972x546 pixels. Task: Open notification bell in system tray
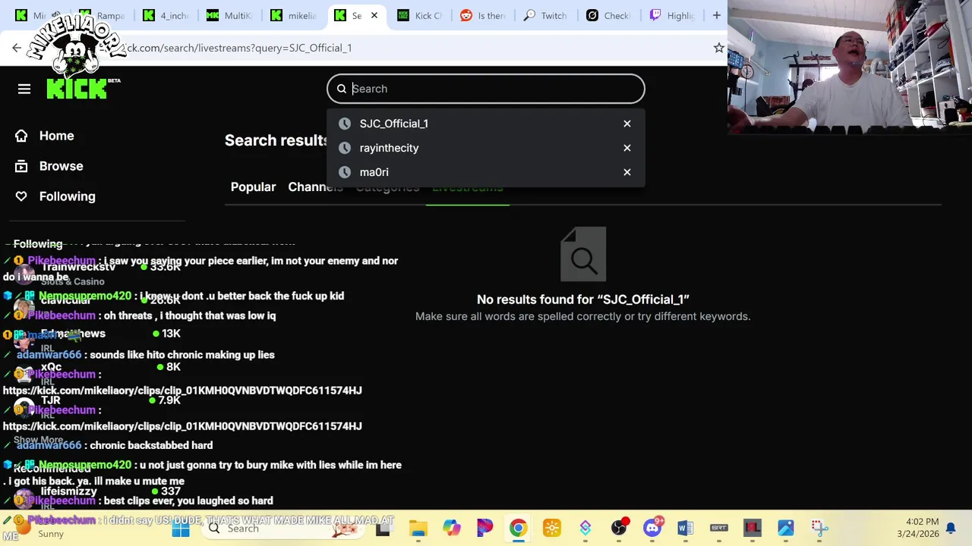click(x=950, y=529)
